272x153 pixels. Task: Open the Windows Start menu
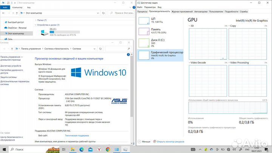[4, 149]
